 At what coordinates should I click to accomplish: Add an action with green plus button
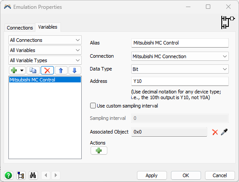pos(99,151)
